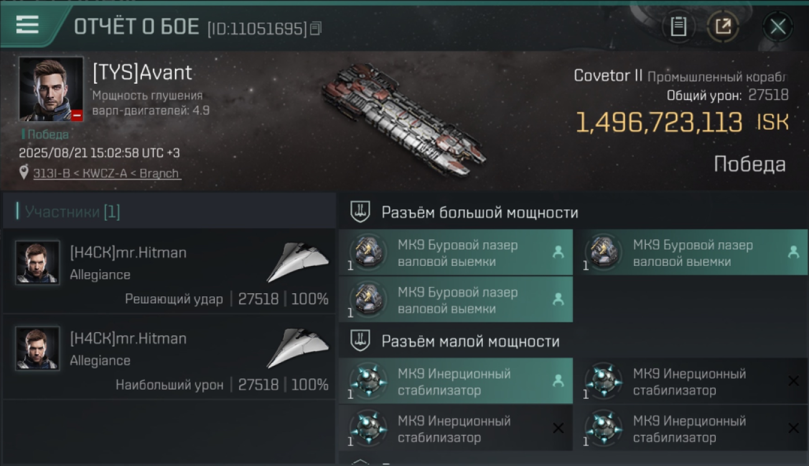Image resolution: width=809 pixels, height=466 pixels.
Task: Select the first МК9 Буровой лазер module
Action: point(456,252)
